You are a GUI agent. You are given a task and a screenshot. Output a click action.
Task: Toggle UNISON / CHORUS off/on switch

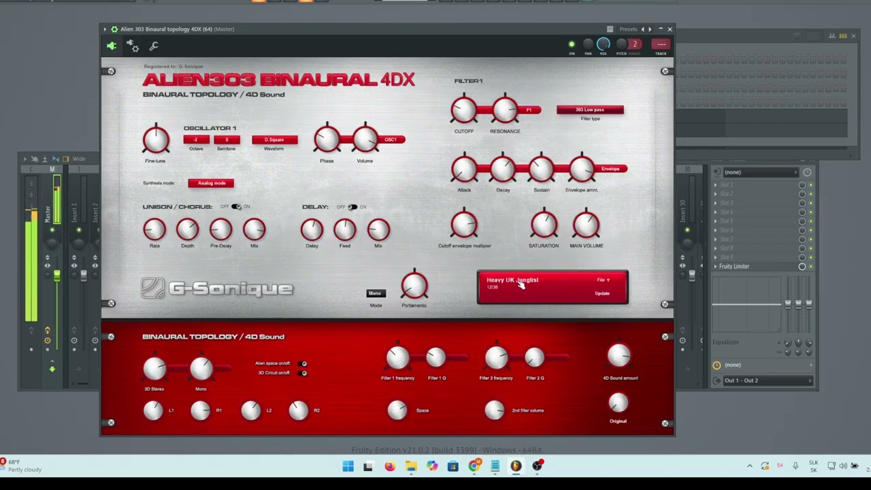click(x=237, y=207)
